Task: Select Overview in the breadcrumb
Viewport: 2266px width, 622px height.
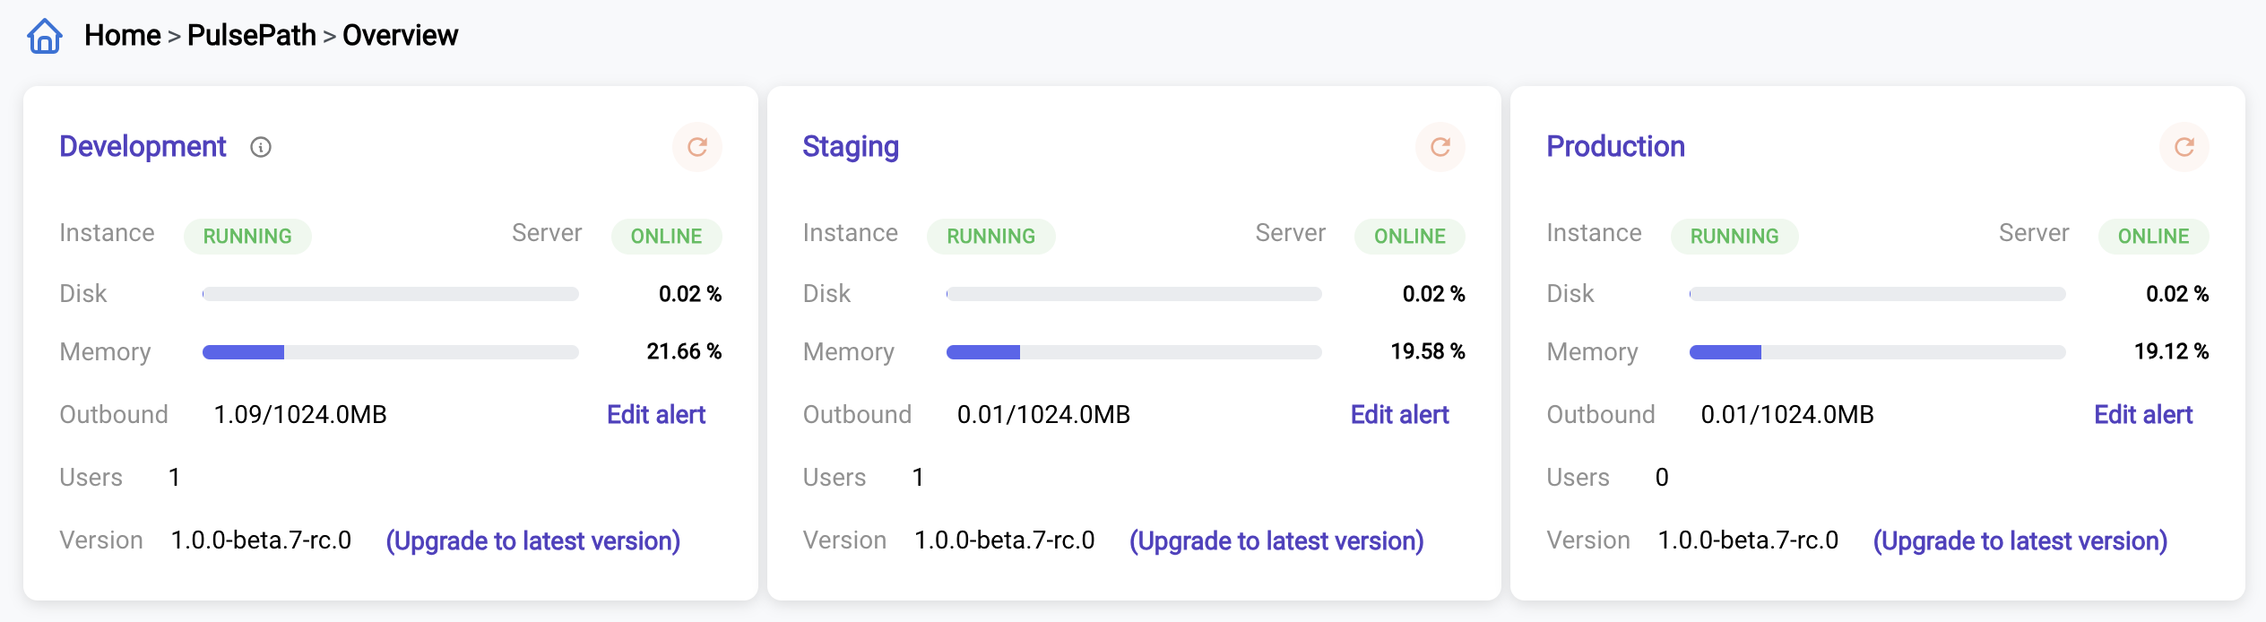Action: click(x=400, y=35)
